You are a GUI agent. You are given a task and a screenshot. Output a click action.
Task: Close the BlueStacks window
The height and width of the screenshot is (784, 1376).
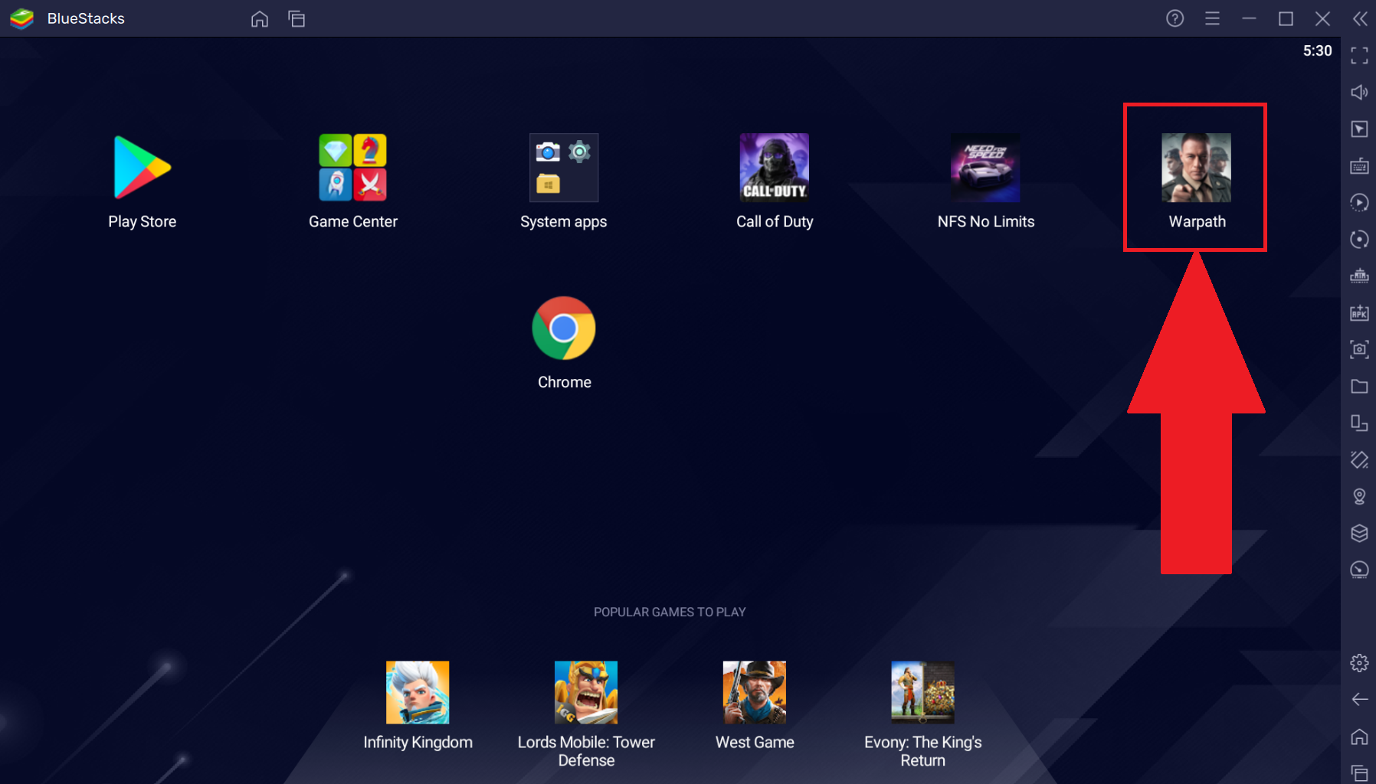pos(1322,18)
